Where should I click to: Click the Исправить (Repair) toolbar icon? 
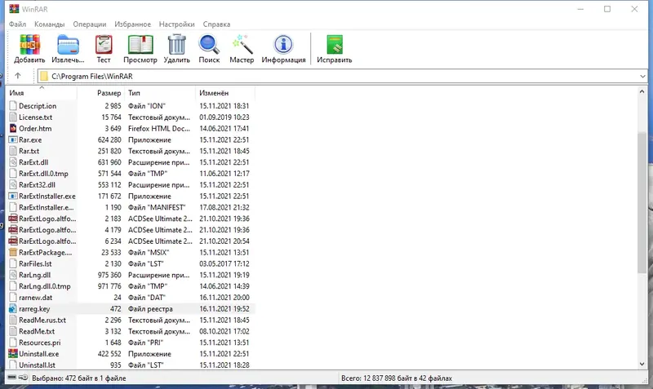click(335, 45)
